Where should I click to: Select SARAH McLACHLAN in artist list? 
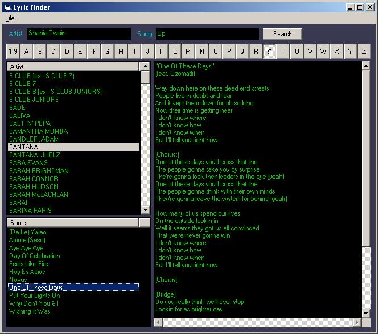(x=39, y=195)
